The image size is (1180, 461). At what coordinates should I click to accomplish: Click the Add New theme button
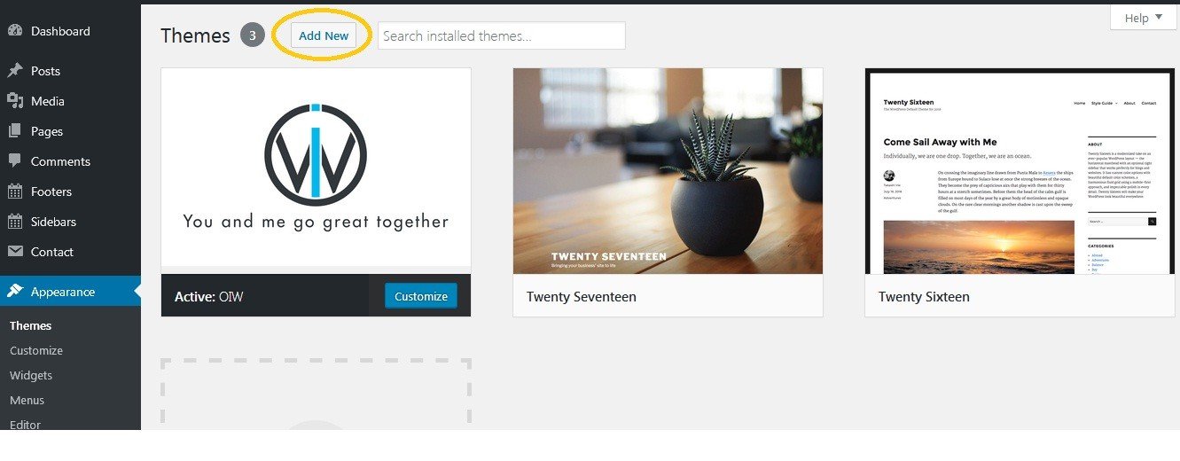324,35
